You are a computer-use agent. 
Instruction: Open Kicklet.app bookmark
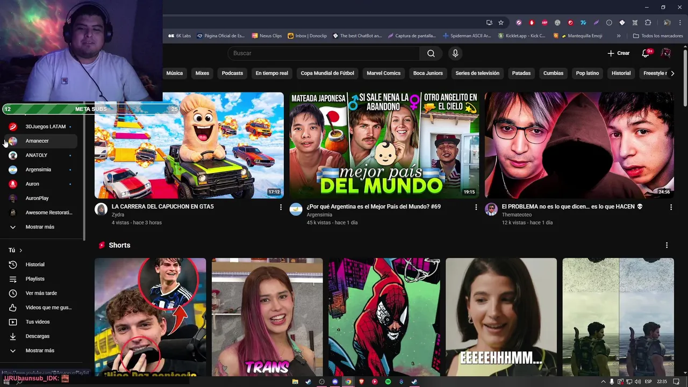521,36
